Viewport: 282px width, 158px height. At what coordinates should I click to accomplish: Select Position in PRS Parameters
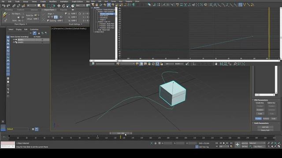pos(258,118)
